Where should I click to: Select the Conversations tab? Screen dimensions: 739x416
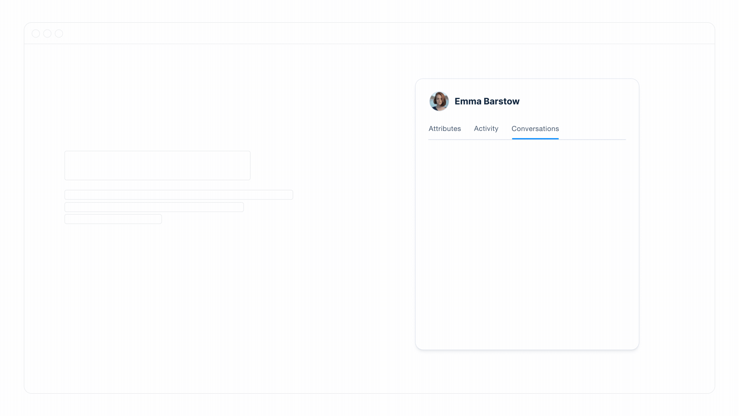[535, 129]
